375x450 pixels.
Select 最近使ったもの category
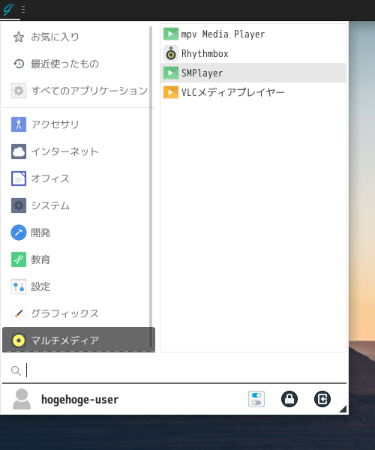point(76,64)
